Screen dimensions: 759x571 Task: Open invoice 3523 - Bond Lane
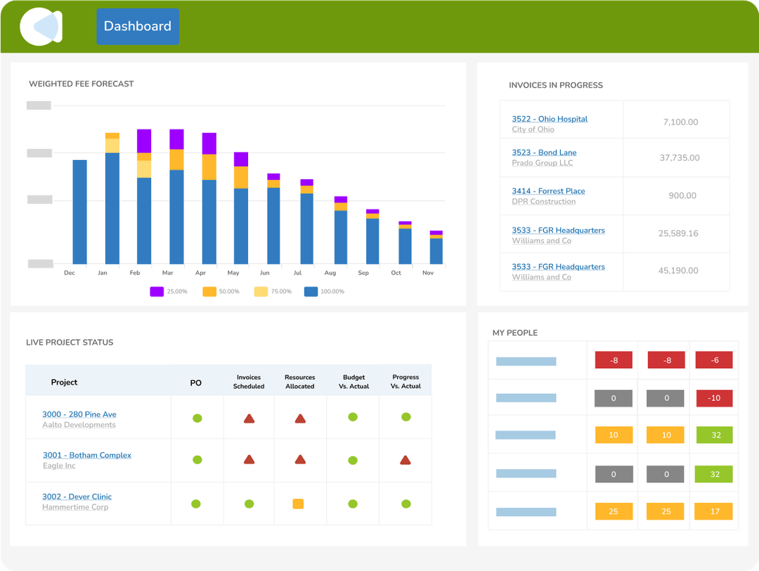coord(544,152)
